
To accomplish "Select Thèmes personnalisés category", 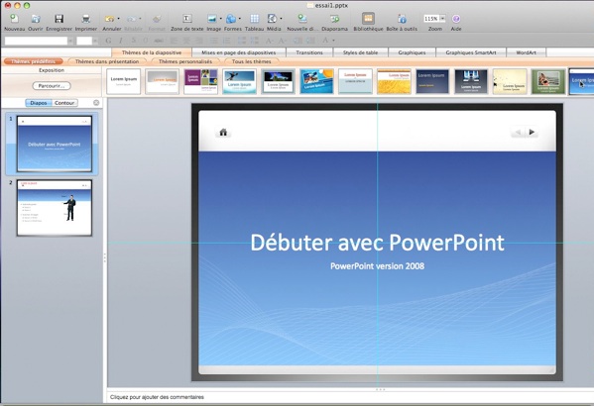I will [x=185, y=61].
